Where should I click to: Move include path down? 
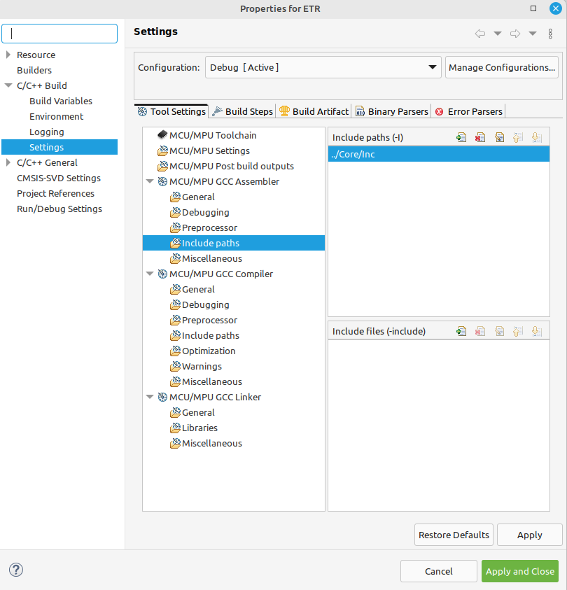pos(536,137)
